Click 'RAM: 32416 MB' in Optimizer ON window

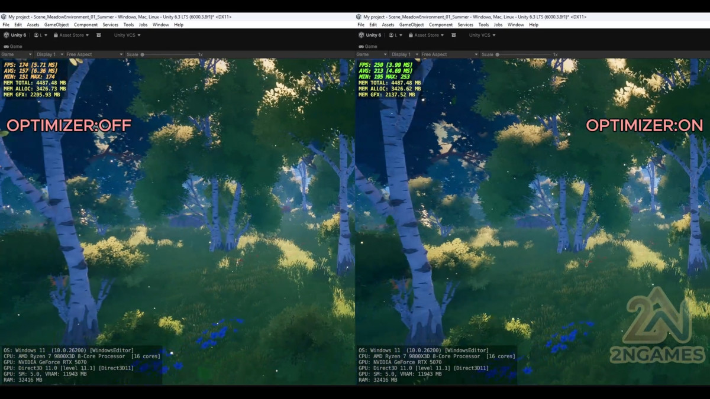coord(379,380)
